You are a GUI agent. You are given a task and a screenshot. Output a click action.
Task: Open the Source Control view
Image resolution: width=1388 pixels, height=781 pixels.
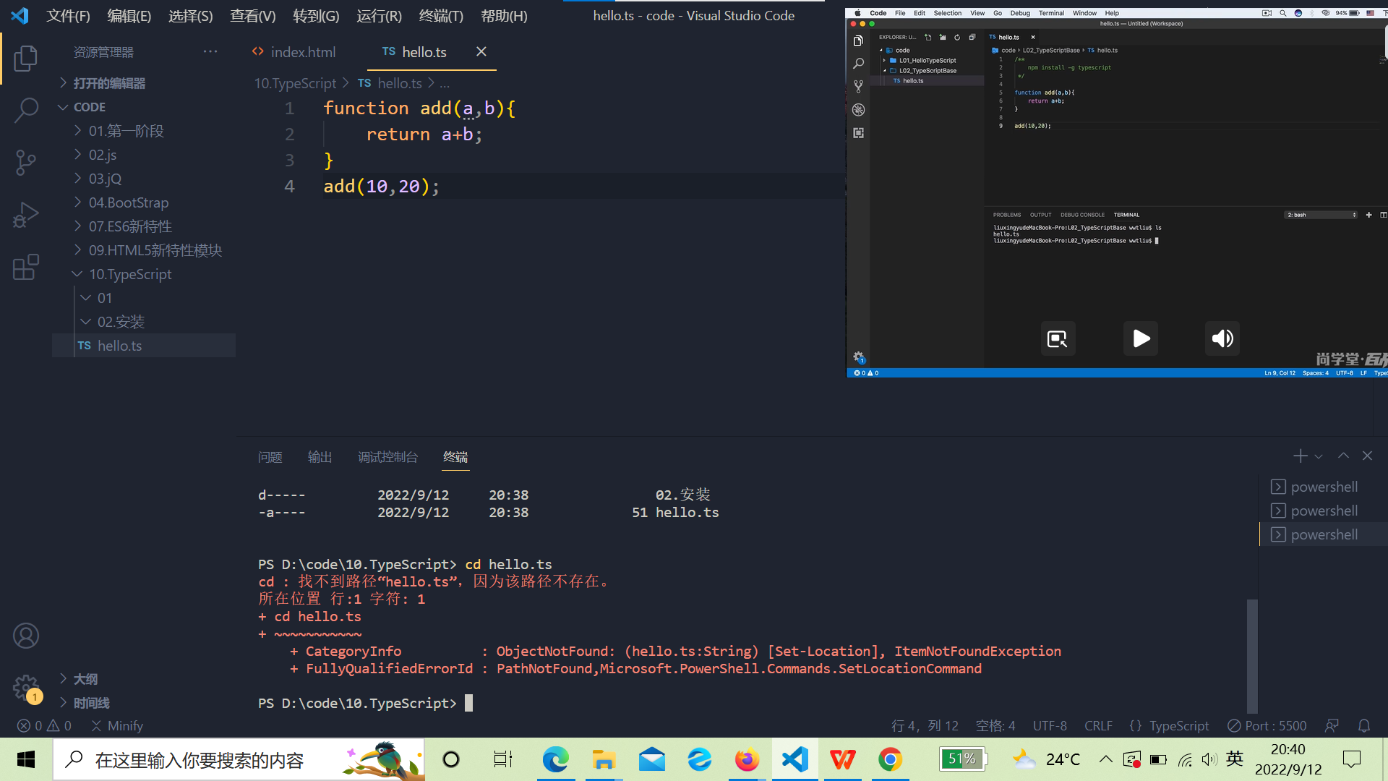(26, 163)
